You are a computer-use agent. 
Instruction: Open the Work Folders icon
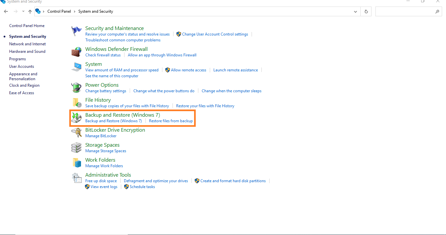coord(76,163)
